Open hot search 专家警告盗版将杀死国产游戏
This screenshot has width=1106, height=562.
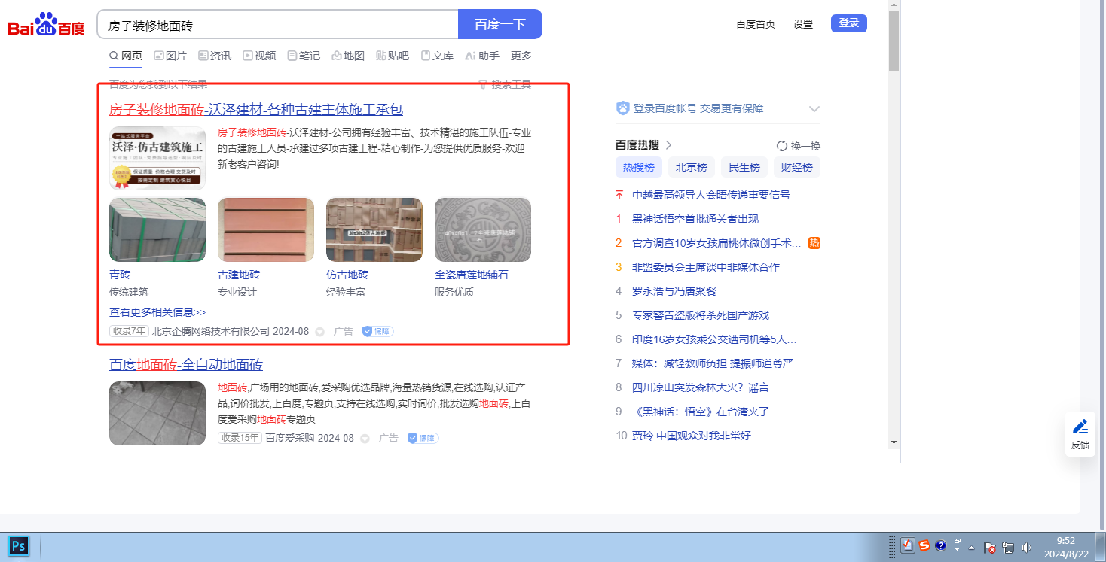tap(701, 315)
